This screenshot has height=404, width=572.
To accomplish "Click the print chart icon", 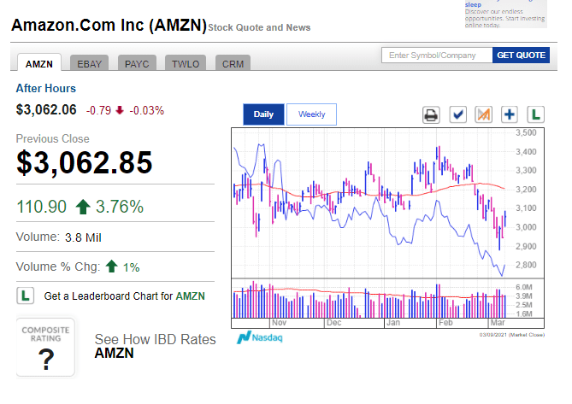I will 431,114.
